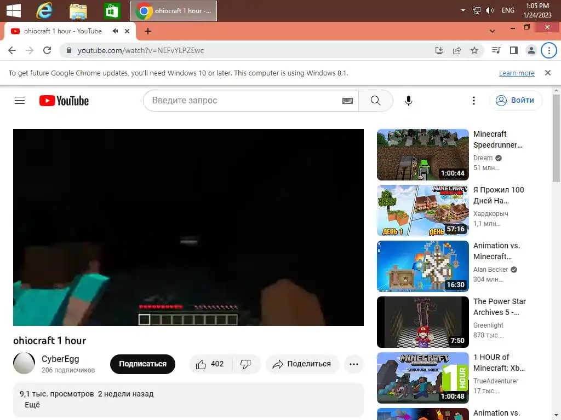This screenshot has height=420, width=561.
Task: Open the YouTube hamburger guide menu
Action: 20,101
